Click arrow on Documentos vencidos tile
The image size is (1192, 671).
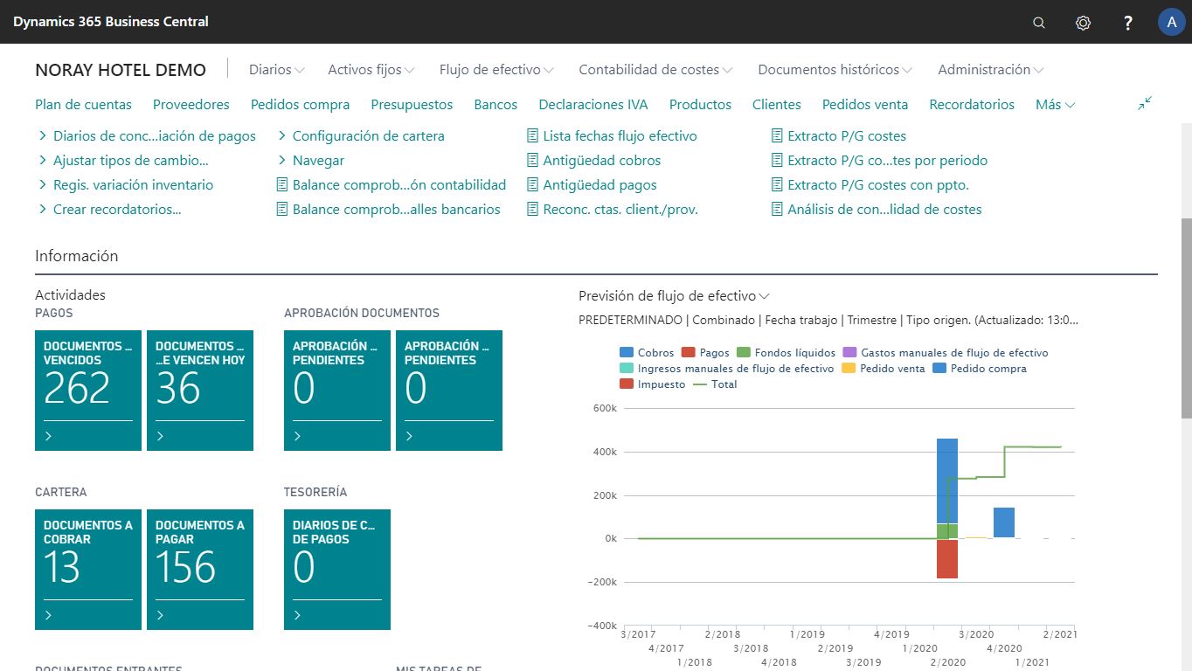(x=48, y=436)
